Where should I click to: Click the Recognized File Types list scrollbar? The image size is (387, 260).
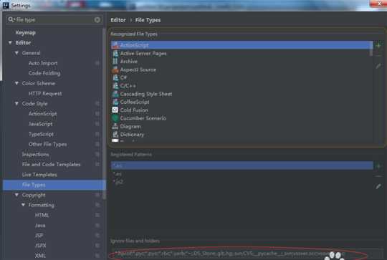tap(371, 49)
